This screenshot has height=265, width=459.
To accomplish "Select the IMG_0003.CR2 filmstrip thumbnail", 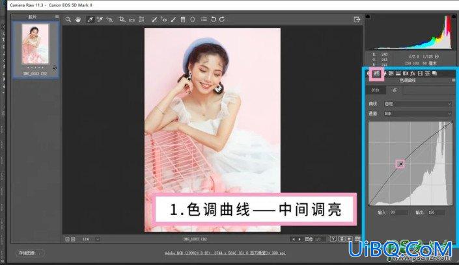I will click(35, 44).
